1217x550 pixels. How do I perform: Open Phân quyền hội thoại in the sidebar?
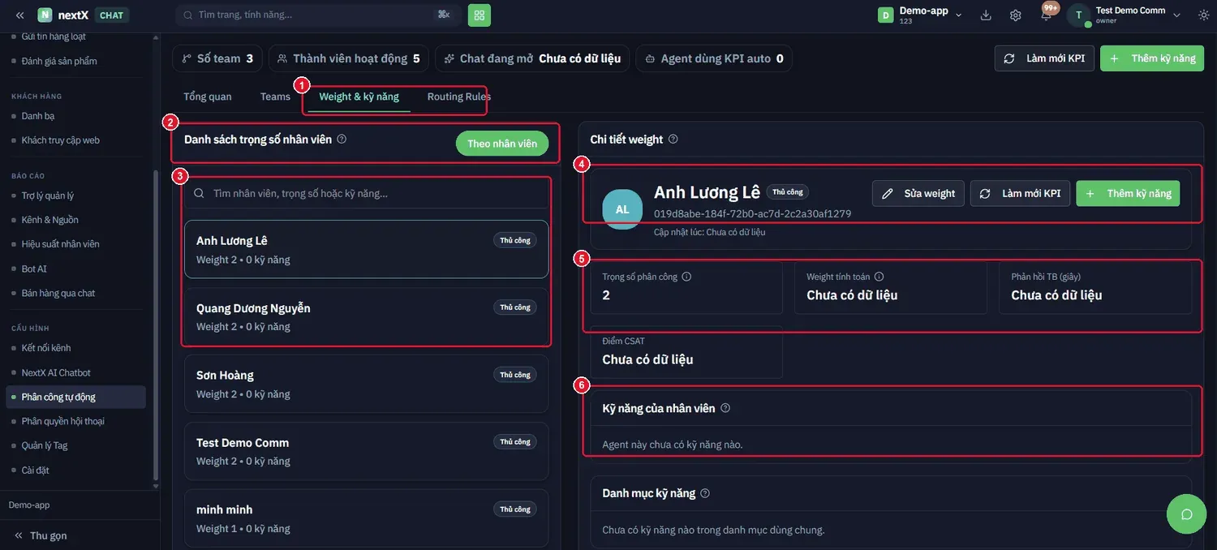click(x=62, y=421)
